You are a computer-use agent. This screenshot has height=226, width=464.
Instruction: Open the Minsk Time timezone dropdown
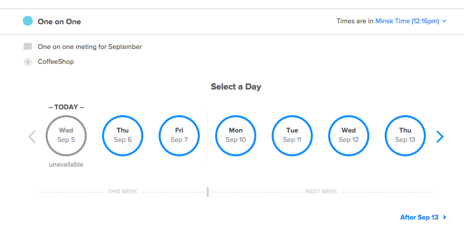(407, 21)
